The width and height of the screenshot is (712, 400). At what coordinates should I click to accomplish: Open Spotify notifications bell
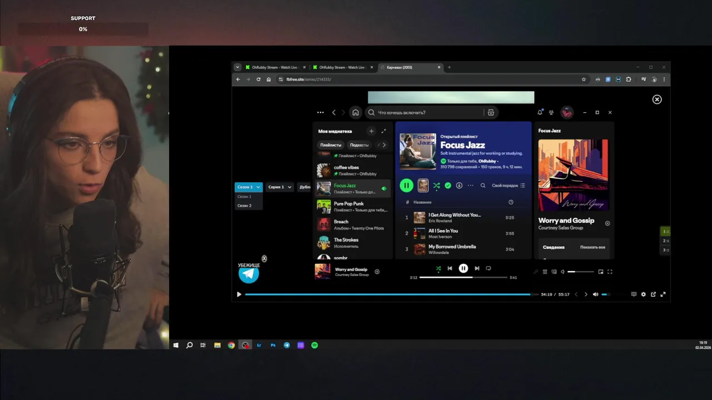(540, 112)
